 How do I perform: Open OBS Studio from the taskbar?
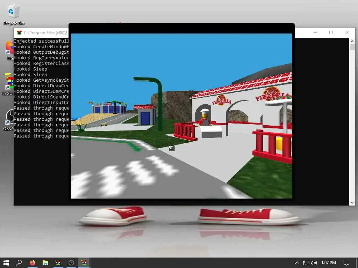[x=71, y=263]
